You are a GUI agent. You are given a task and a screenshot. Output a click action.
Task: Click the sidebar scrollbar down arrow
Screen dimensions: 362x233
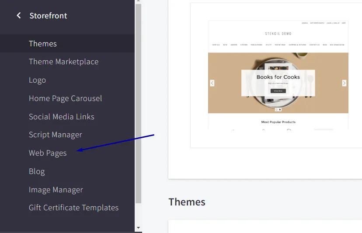(138, 228)
